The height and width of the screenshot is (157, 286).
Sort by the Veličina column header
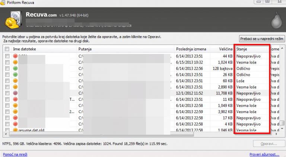222,49
